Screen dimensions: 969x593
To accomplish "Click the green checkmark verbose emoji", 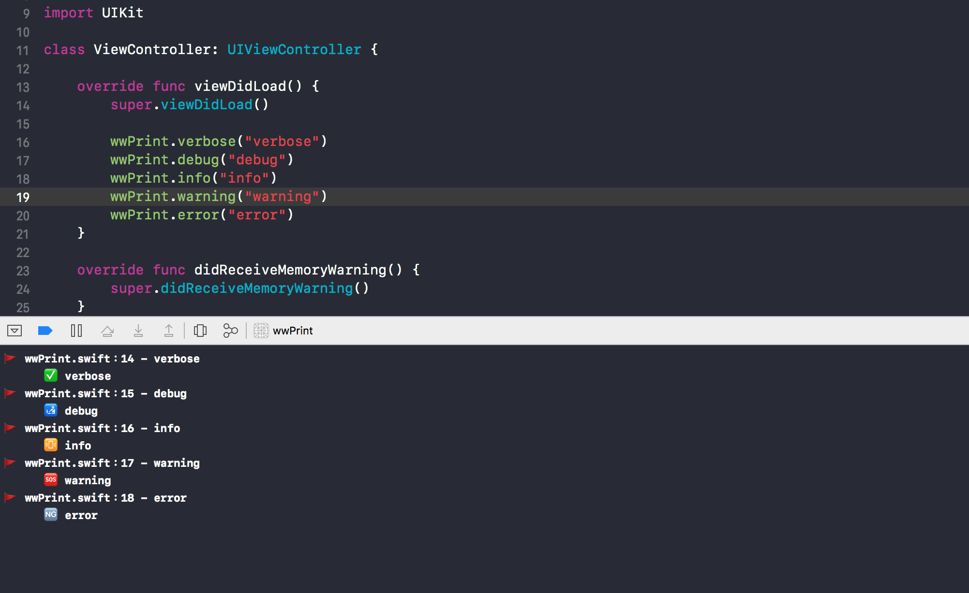I will [x=51, y=376].
